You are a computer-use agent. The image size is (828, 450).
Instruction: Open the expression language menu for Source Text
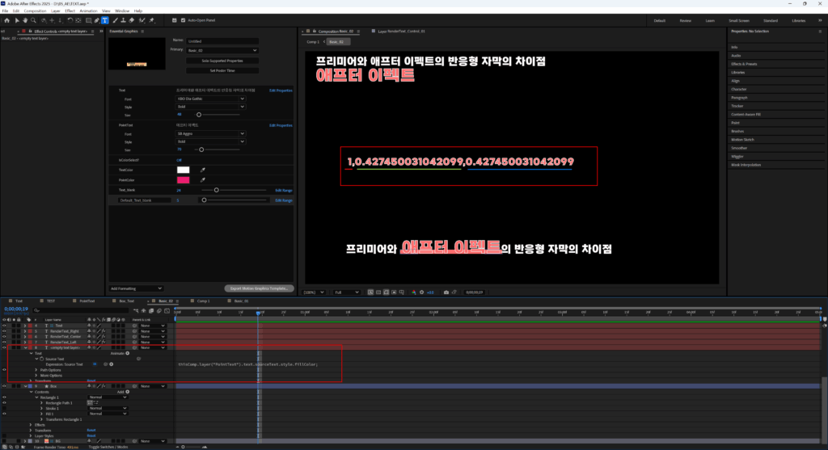(x=112, y=364)
